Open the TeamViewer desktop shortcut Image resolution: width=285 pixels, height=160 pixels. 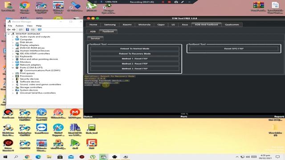tap(41, 129)
